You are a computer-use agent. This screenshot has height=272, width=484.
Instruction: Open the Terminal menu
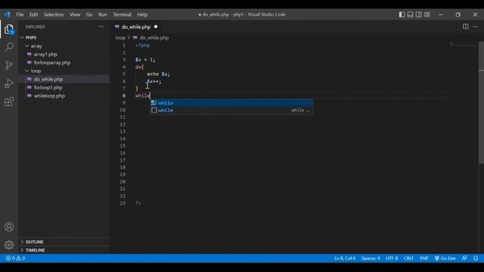pos(122,14)
